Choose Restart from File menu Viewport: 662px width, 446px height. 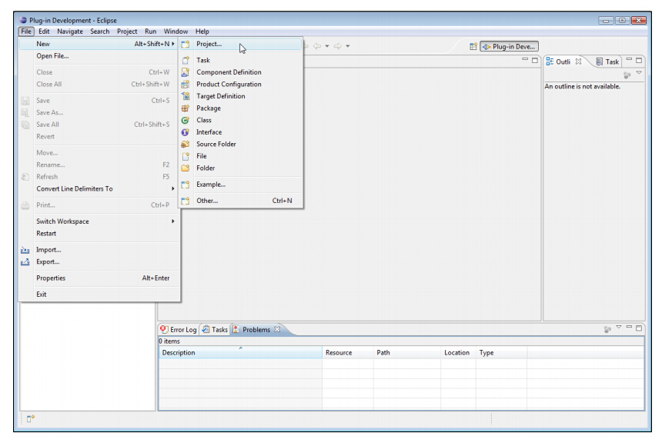(100, 233)
